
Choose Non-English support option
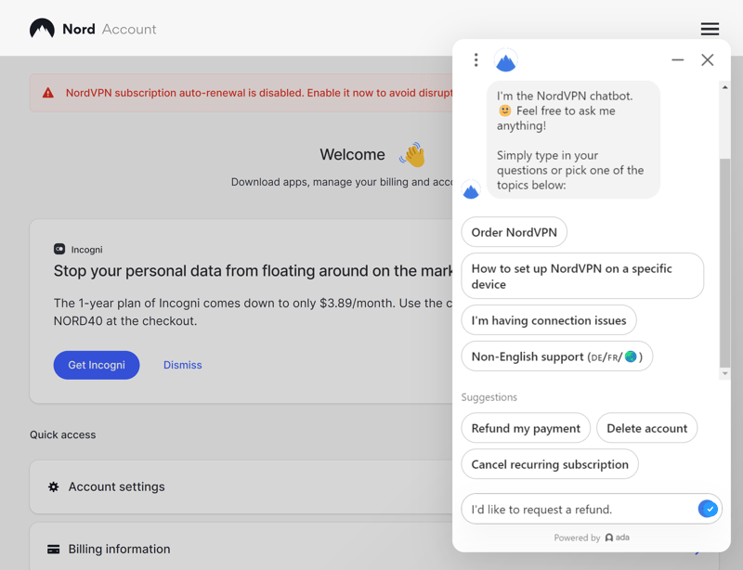tap(556, 356)
